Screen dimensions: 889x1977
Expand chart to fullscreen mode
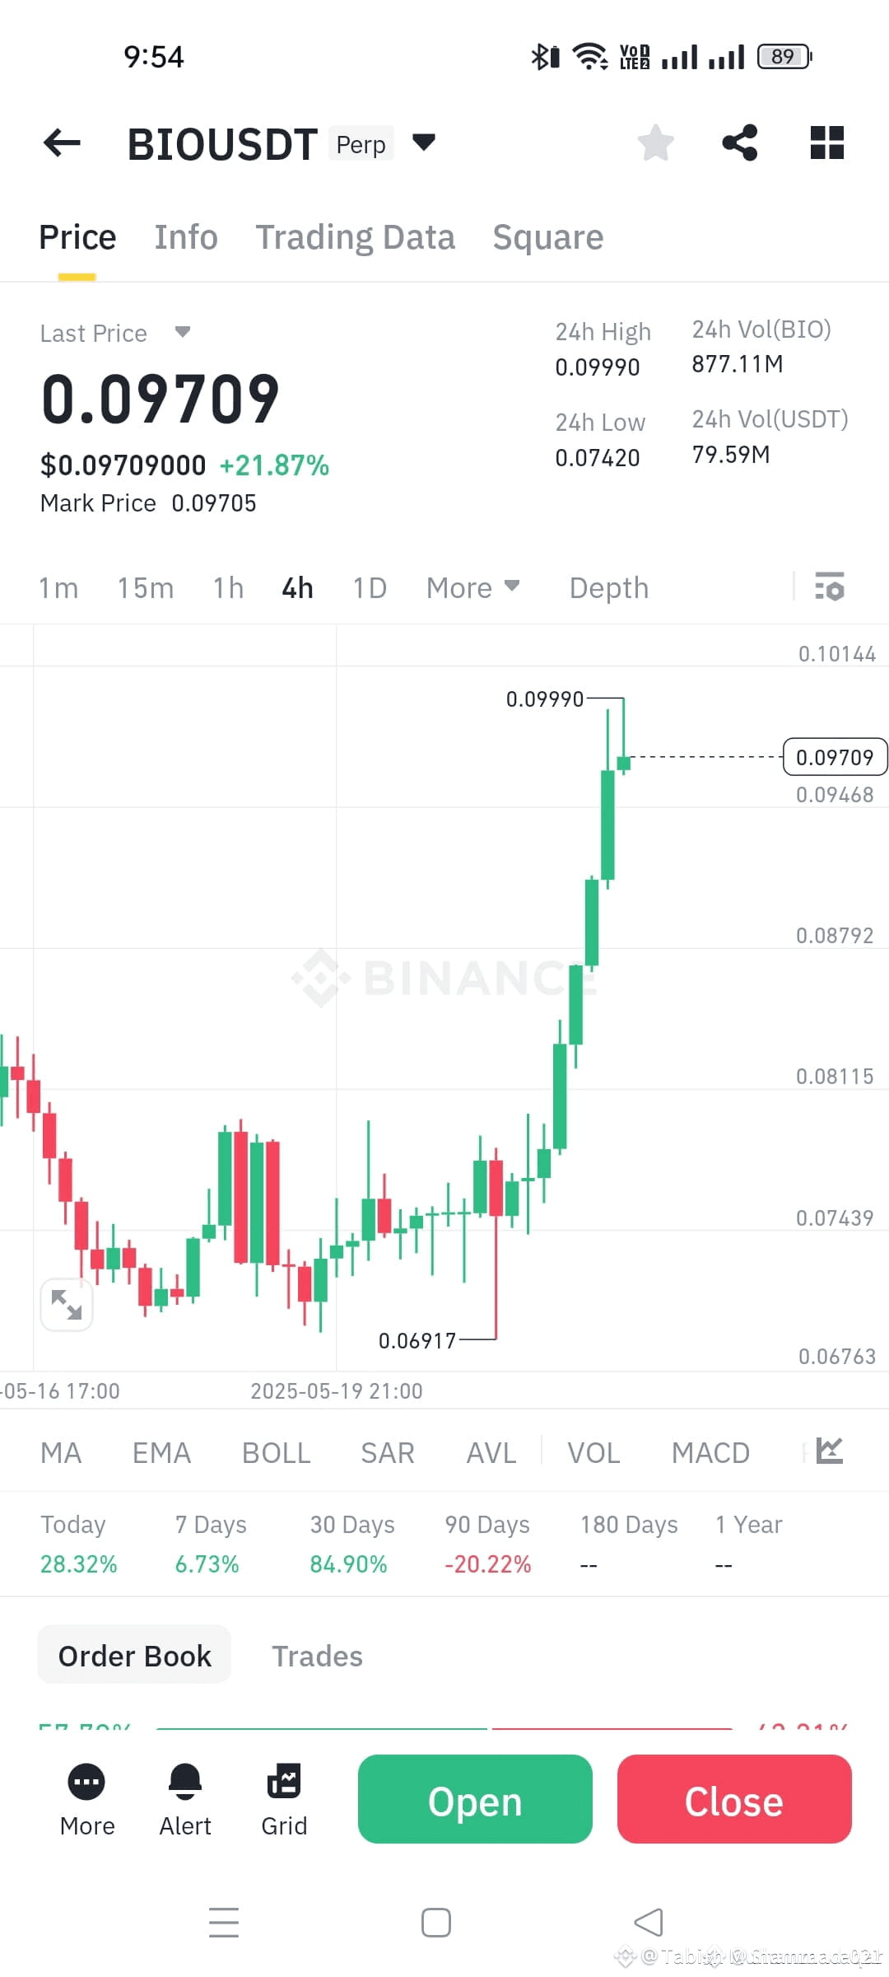(x=67, y=1304)
